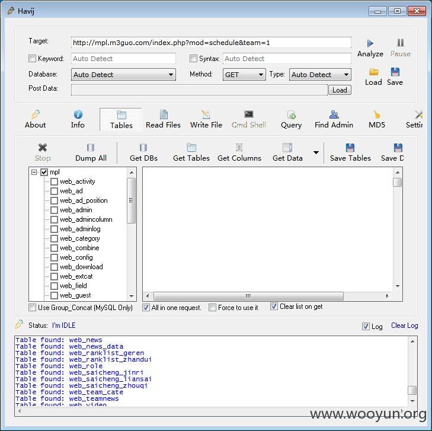Open the Method GET dropdown
The image size is (432, 431).
(244, 75)
